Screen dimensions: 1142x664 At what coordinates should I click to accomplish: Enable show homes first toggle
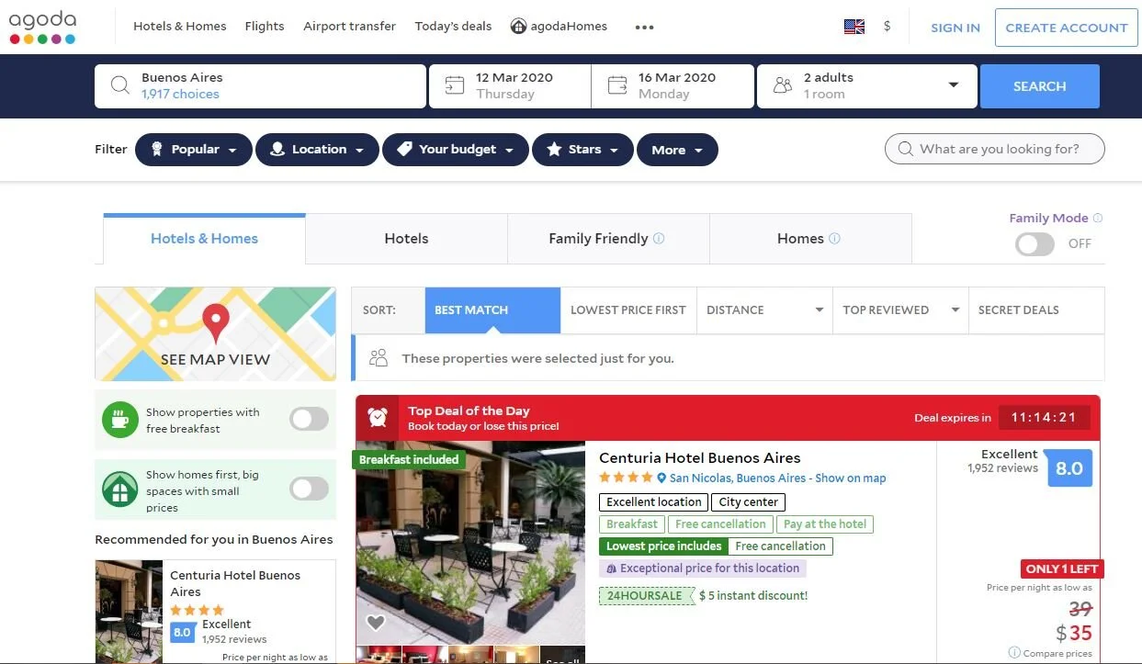coord(309,489)
